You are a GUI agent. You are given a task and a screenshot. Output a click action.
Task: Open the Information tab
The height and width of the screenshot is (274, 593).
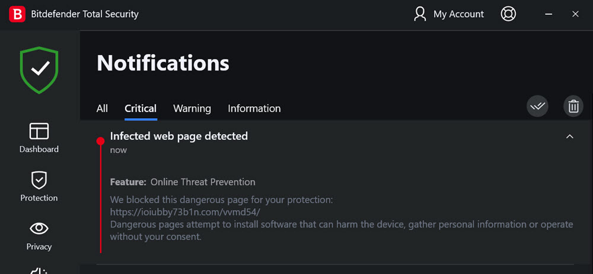(254, 109)
